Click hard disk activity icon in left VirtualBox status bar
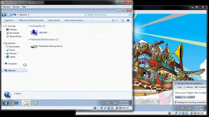 coord(95,108)
